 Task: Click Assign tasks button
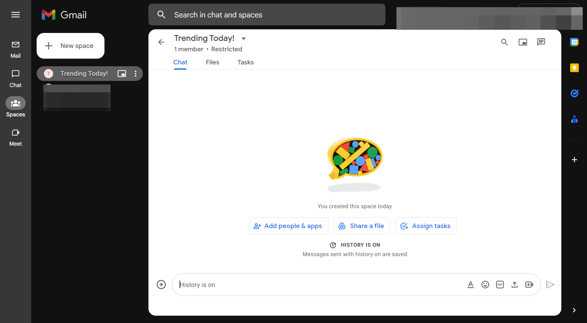tap(426, 226)
